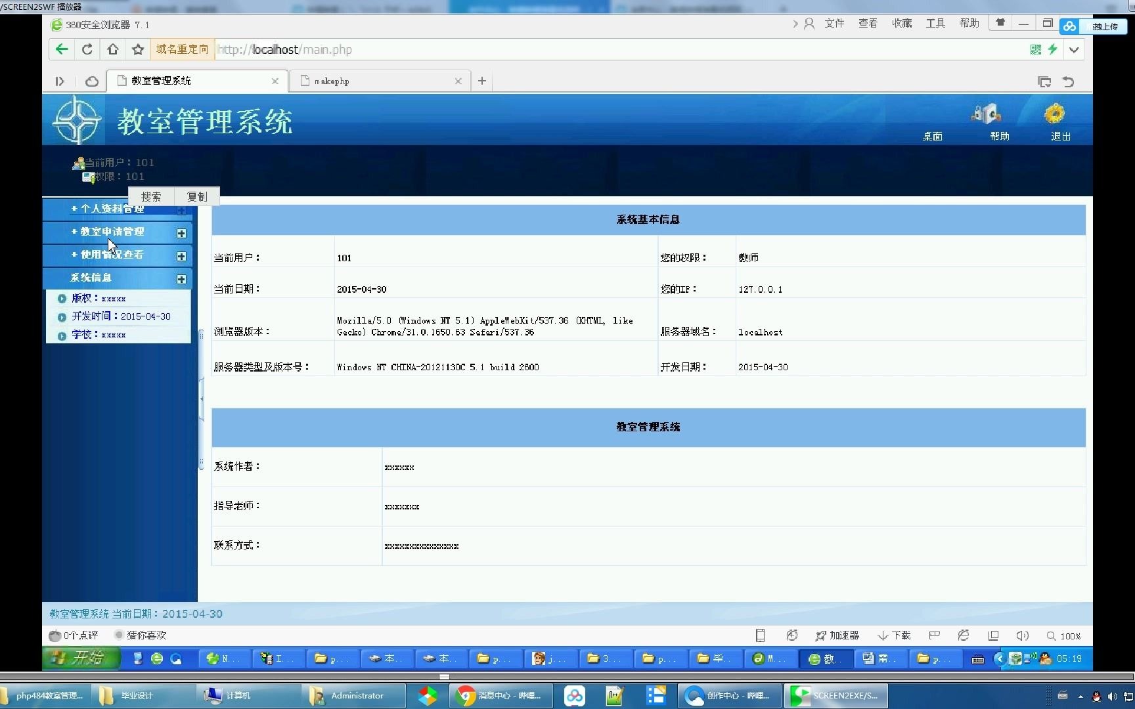
Task: Mute audio via the speaker icon
Action: pos(1022,635)
